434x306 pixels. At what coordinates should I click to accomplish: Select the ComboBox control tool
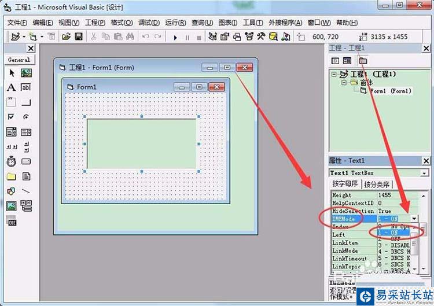[12, 132]
